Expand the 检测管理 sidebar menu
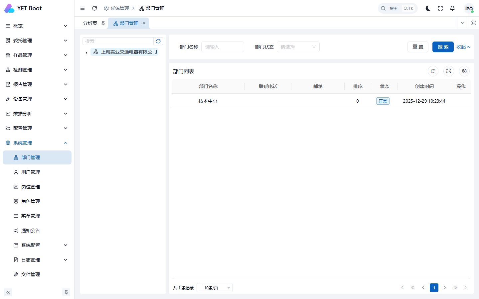This screenshot has width=479, height=299. coord(37,70)
